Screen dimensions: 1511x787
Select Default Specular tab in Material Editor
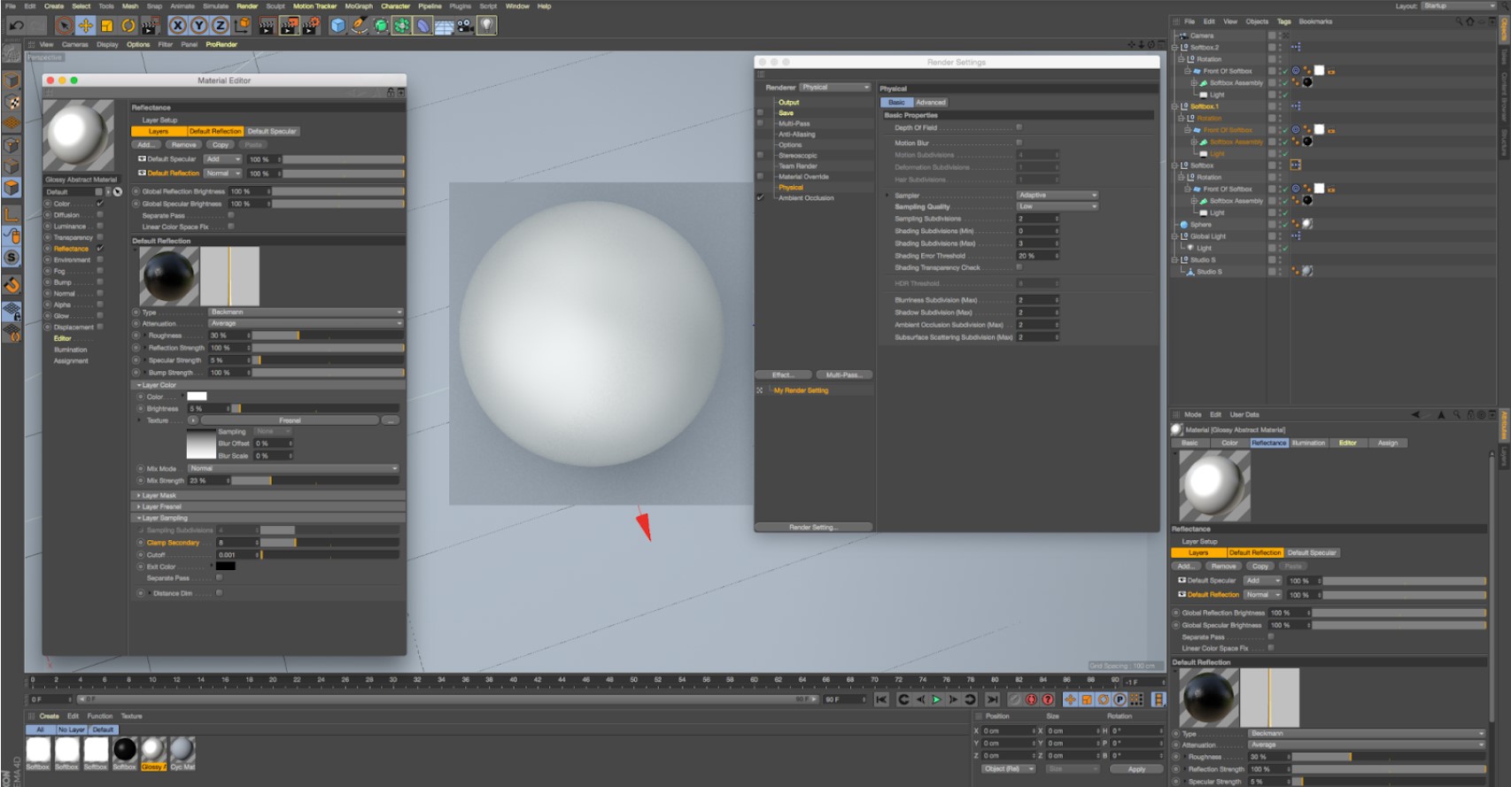pyautogui.click(x=272, y=131)
